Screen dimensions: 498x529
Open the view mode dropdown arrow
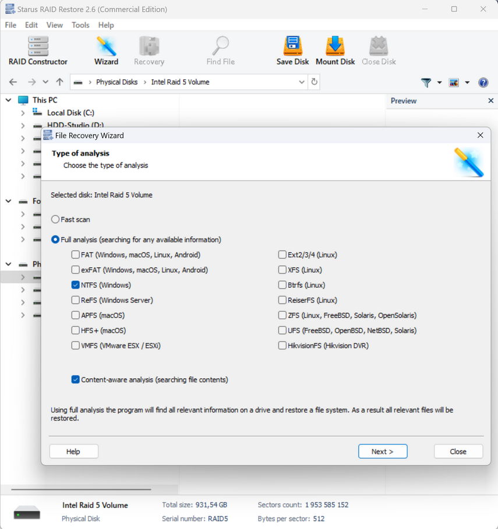click(x=467, y=82)
